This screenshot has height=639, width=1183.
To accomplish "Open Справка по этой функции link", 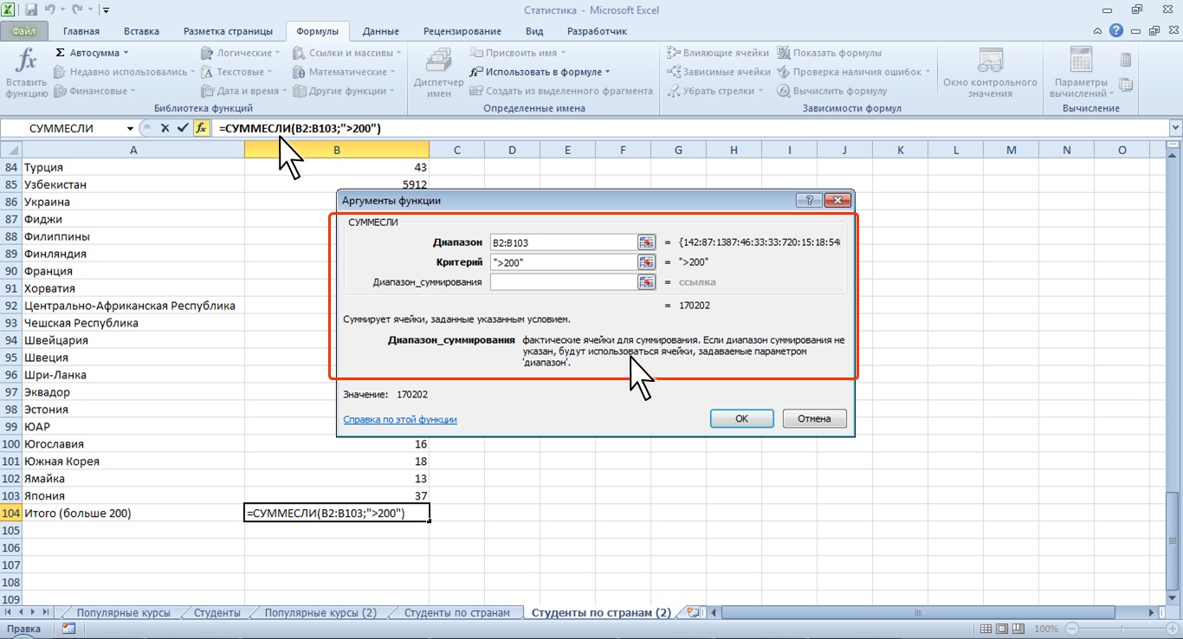I will coord(400,419).
